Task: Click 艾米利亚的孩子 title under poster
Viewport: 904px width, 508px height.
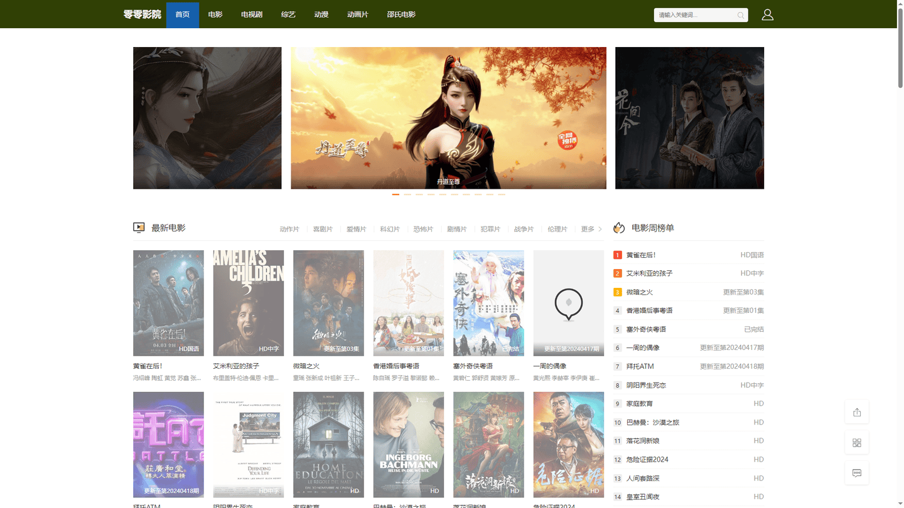Action: (x=236, y=366)
